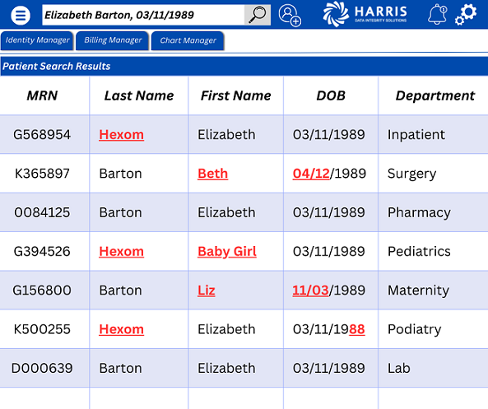Click the Baby Girl name link
The width and height of the screenshot is (488, 409).
coord(227,252)
